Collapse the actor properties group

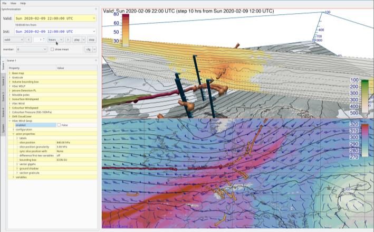point(13,134)
